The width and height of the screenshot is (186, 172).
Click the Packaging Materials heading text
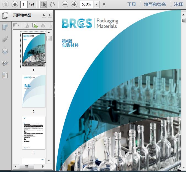[107, 23]
